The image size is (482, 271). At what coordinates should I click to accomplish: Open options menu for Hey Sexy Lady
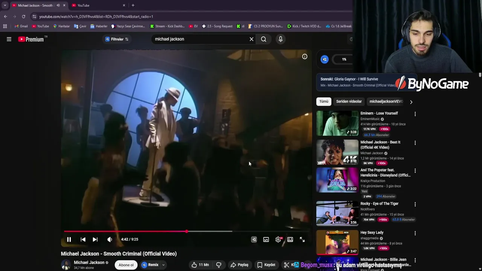tap(415, 233)
